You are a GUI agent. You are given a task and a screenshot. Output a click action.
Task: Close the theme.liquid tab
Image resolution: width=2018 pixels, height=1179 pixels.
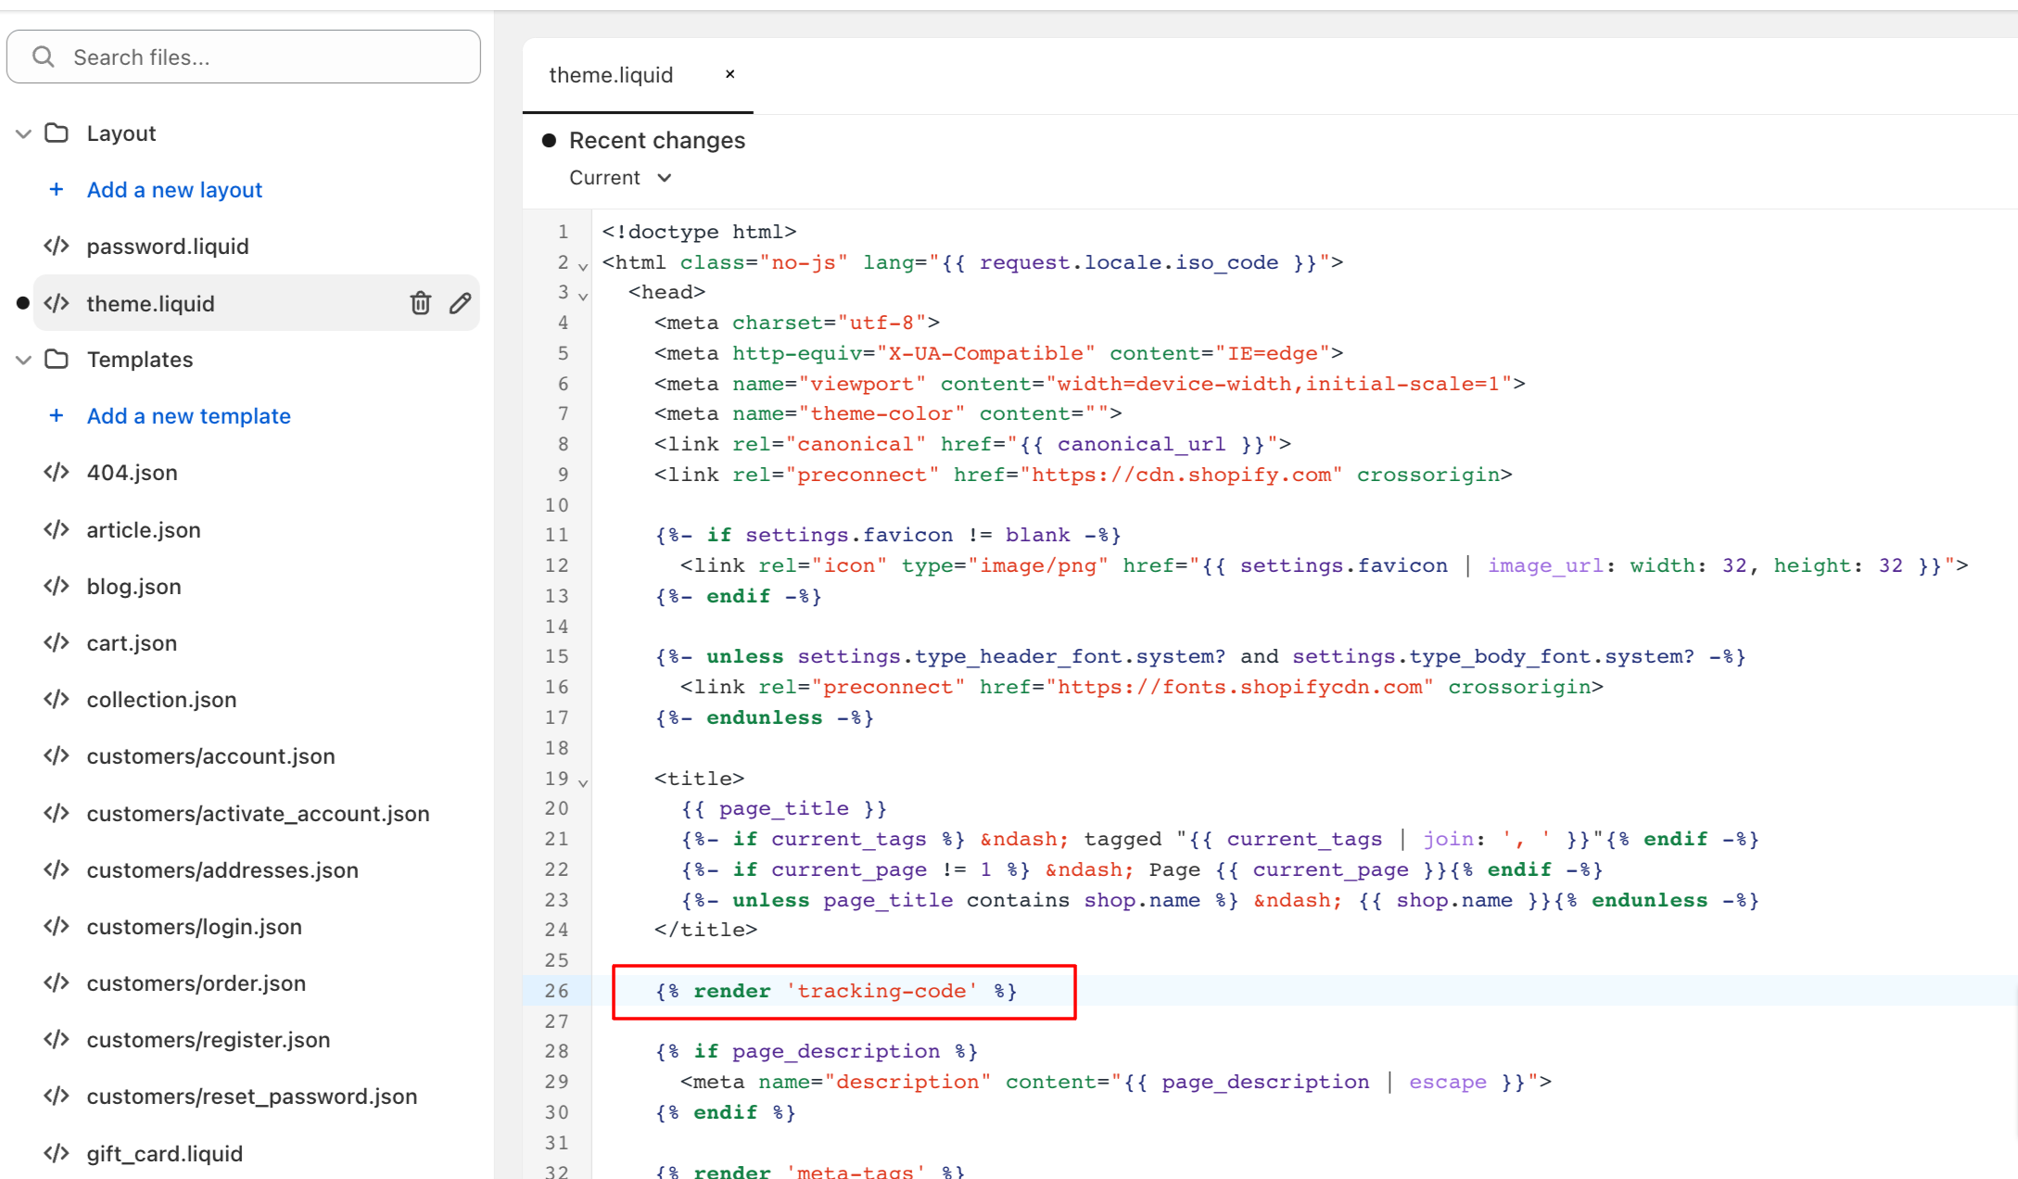click(730, 74)
